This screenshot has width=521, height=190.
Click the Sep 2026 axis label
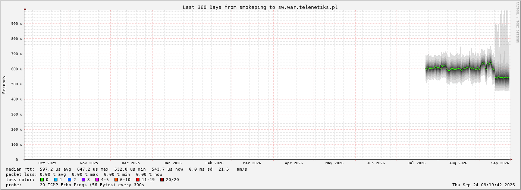tap(500, 163)
